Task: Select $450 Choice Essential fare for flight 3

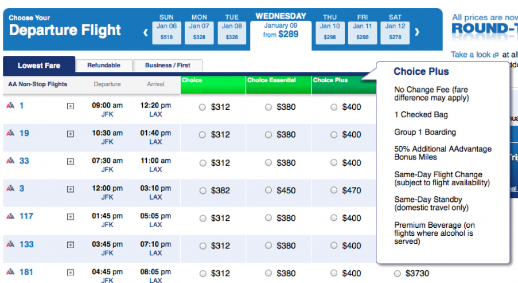Action: [268, 190]
